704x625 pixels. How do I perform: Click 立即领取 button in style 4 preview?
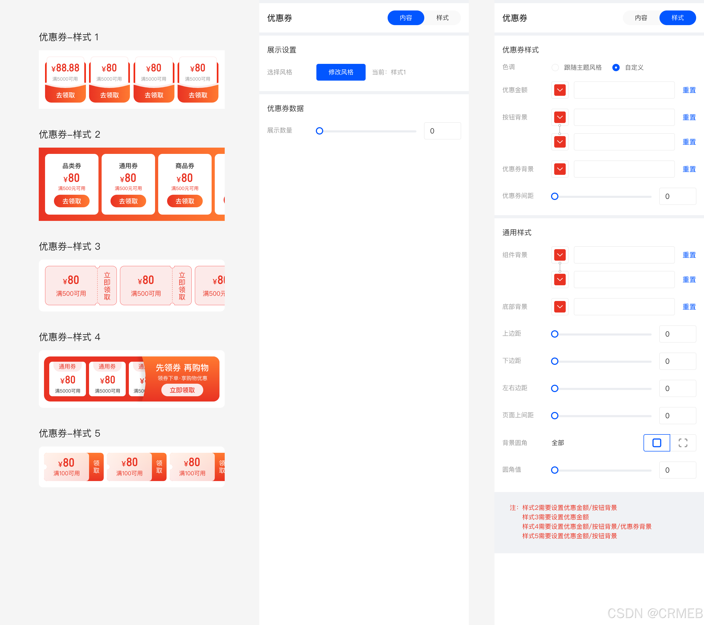pos(182,390)
